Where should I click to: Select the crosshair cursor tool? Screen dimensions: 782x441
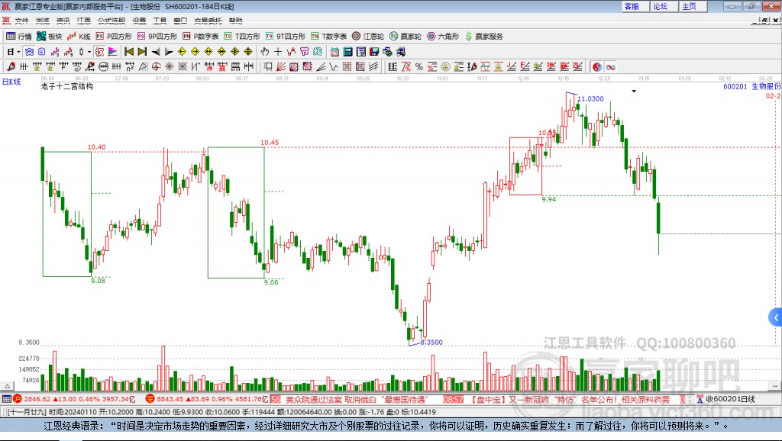click(278, 52)
